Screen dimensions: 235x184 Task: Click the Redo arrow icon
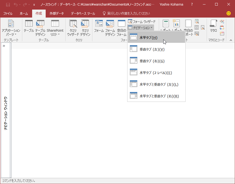pos(25,5)
